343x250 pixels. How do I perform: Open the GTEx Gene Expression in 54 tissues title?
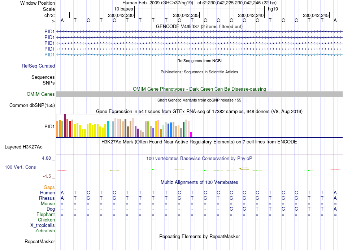[x=199, y=111]
